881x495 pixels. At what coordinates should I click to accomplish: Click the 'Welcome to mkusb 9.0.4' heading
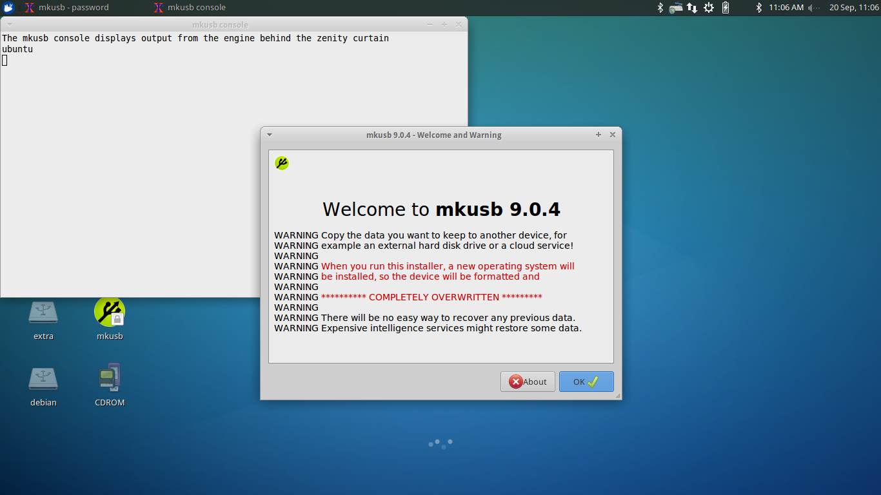(441, 209)
